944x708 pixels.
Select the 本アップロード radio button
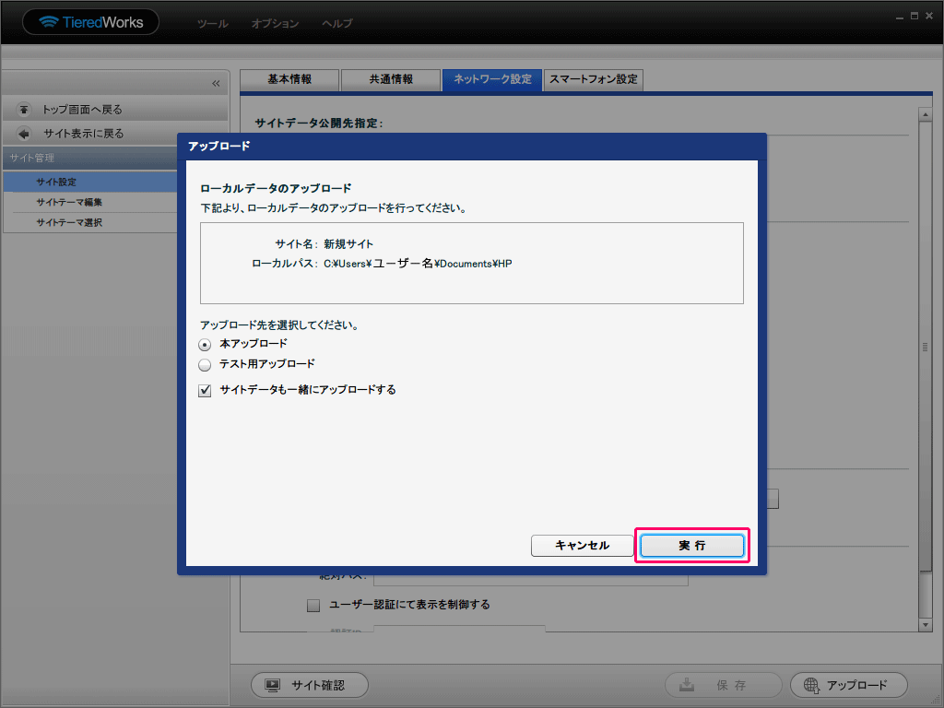coord(205,344)
